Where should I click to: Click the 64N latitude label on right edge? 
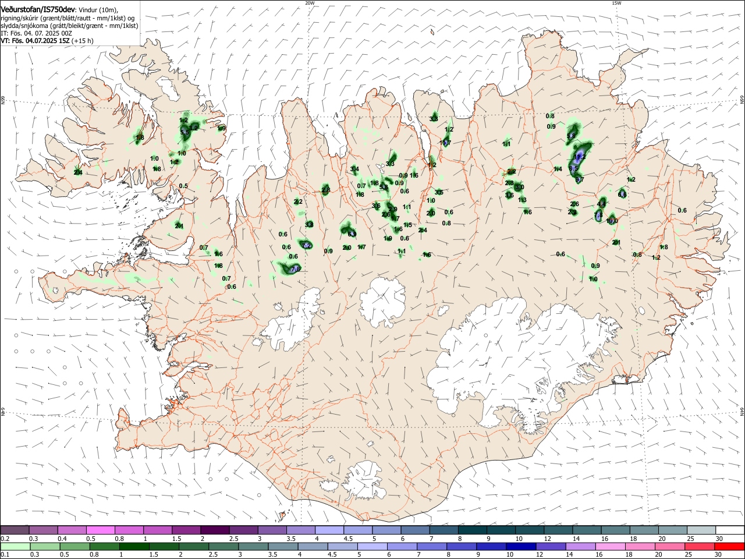(742, 411)
